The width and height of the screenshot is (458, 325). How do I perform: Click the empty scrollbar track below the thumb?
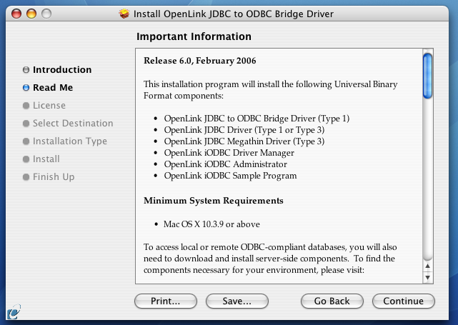coord(427,178)
